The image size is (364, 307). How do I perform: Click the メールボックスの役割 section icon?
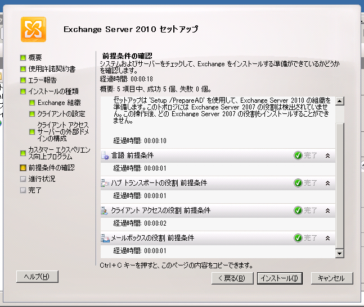105,238
